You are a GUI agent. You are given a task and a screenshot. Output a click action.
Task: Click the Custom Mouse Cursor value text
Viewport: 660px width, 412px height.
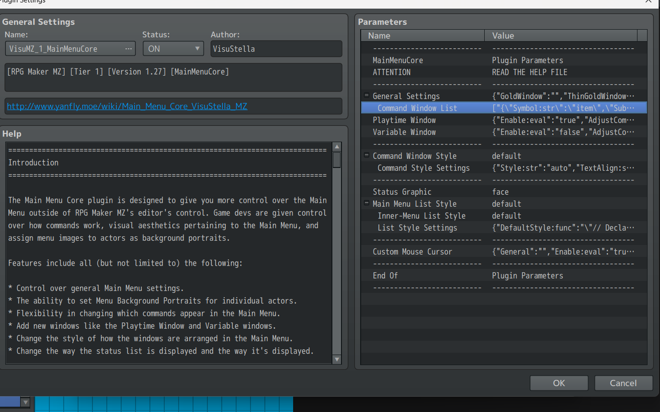(x=563, y=252)
